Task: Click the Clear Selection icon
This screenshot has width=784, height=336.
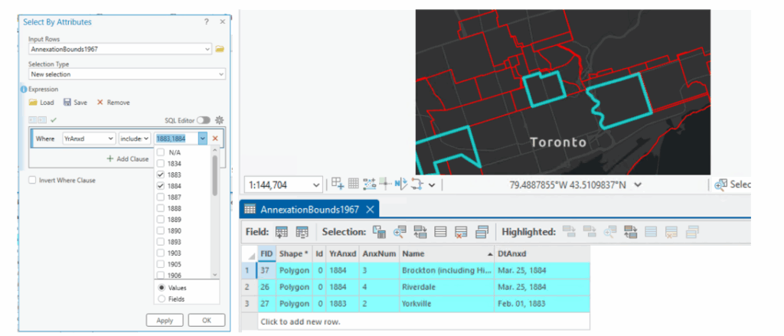Action: (x=441, y=232)
